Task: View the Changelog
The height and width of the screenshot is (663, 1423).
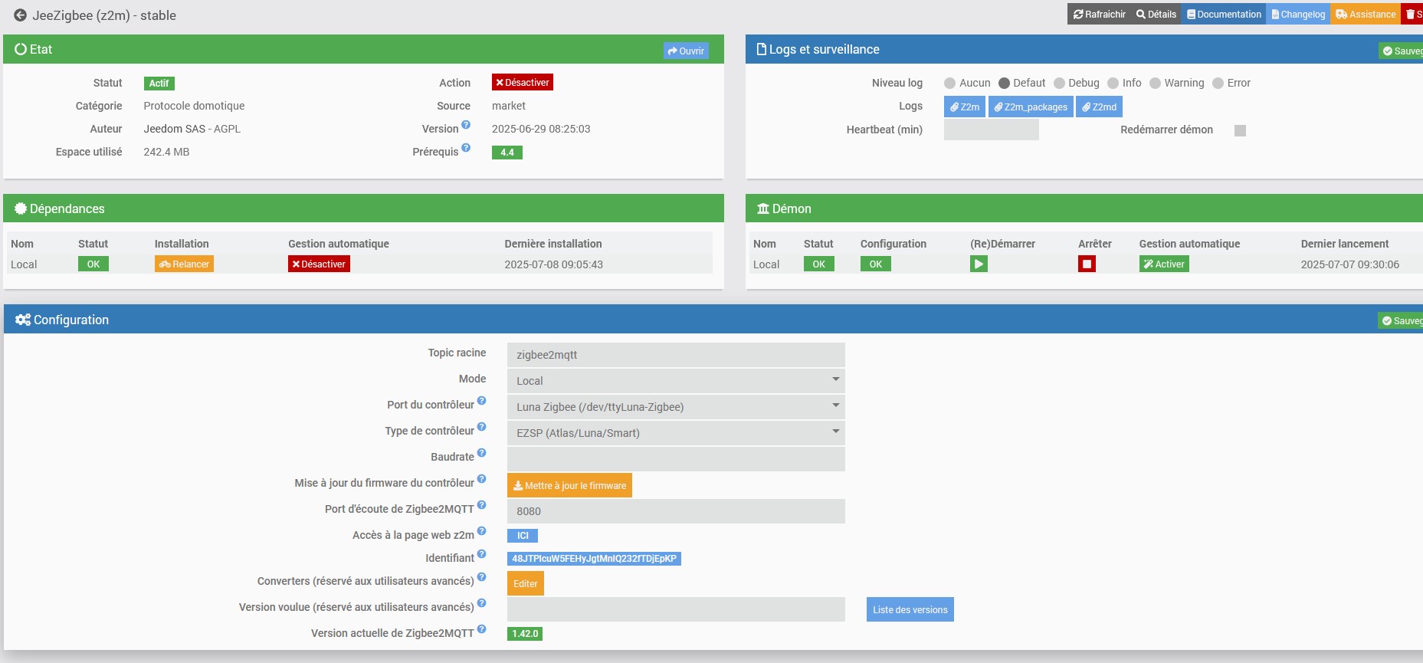Action: point(1298,14)
